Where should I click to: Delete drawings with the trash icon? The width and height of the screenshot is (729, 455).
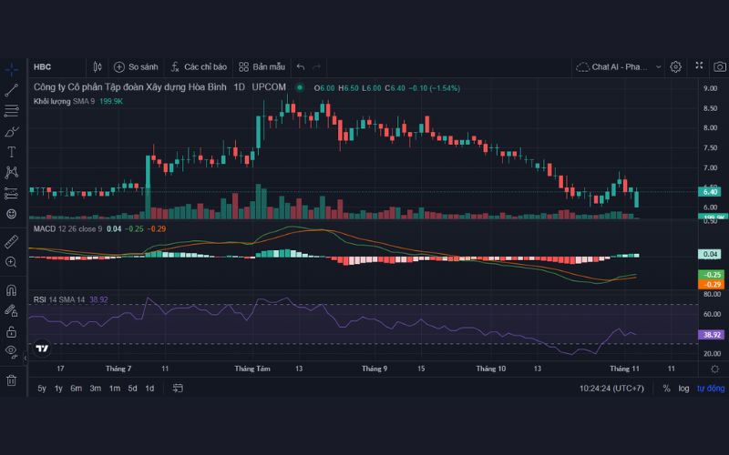[12, 379]
